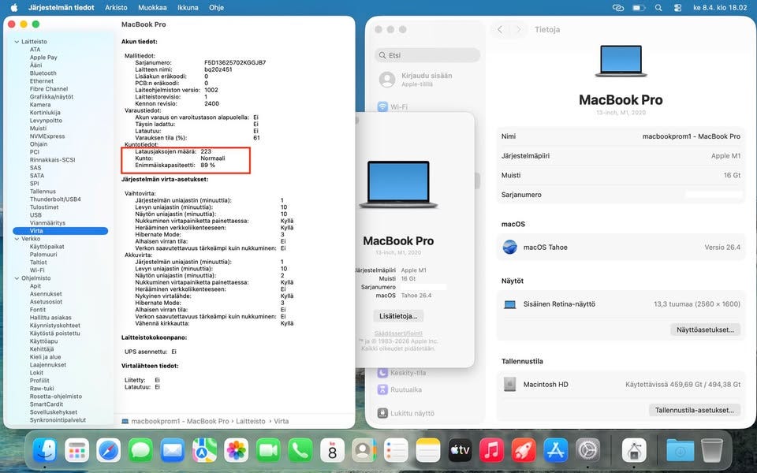This screenshot has height=473, width=757.
Task: Start FaceTime from the Dock
Action: (268, 451)
